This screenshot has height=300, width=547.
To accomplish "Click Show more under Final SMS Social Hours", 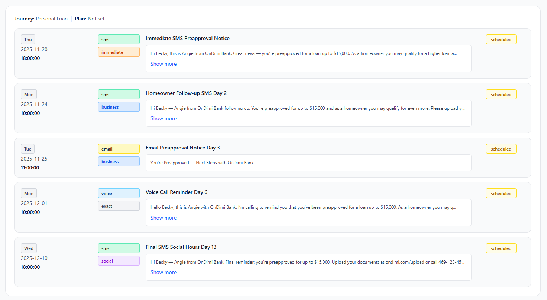I will coord(163,272).
